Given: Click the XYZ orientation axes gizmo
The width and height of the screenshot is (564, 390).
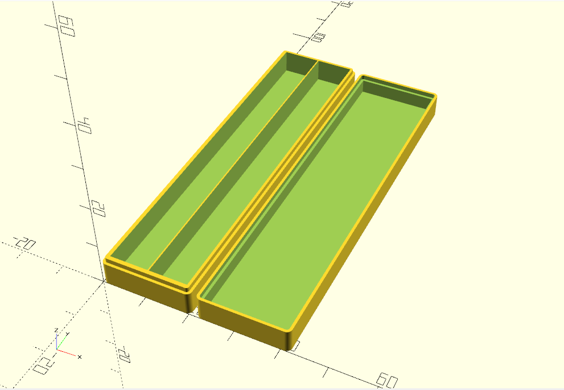Looking at the screenshot, I should (68, 343).
